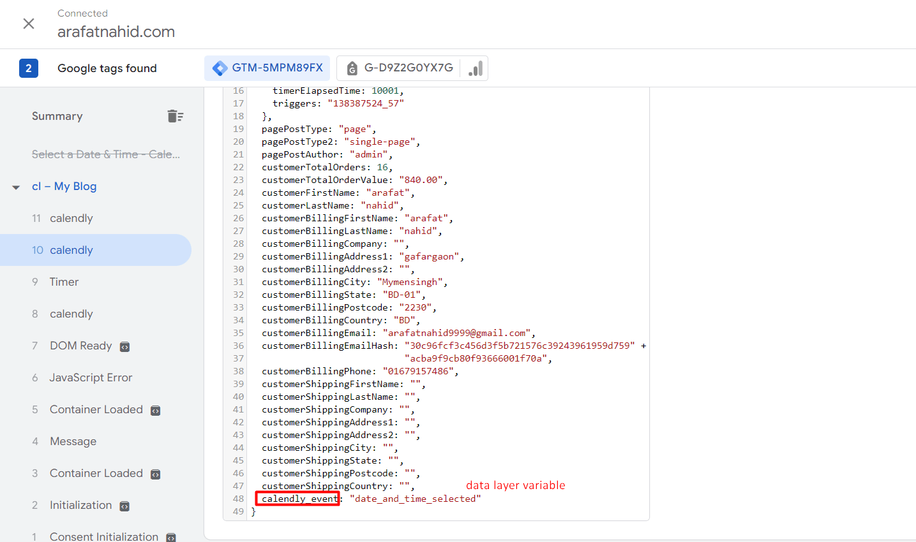Open the Summary view
Viewport: 916px width, 542px height.
(57, 116)
